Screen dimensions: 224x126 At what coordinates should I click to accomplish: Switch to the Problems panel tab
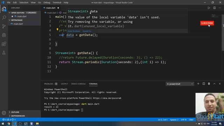tap(49, 84)
